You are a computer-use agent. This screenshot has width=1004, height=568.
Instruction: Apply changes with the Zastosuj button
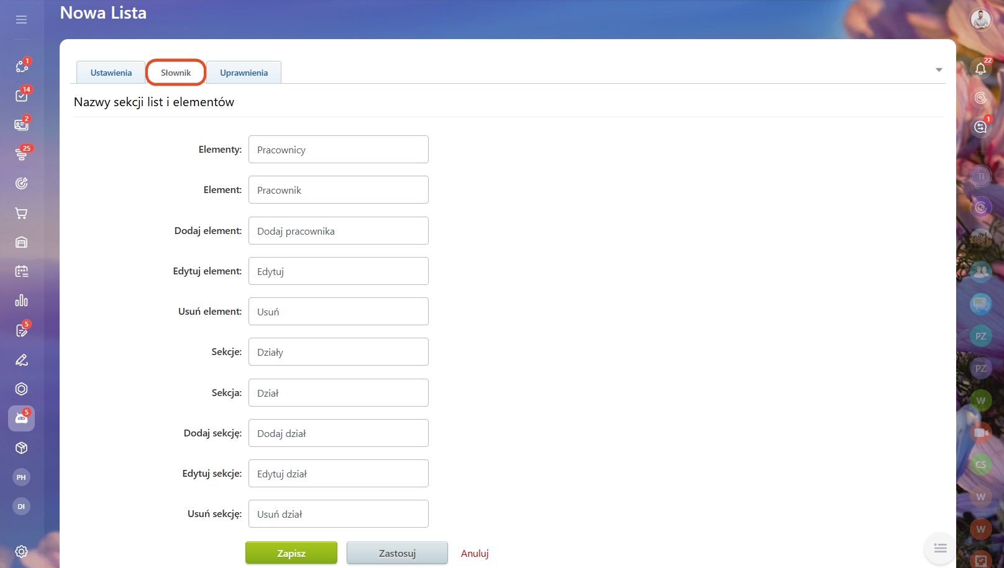[x=397, y=553]
